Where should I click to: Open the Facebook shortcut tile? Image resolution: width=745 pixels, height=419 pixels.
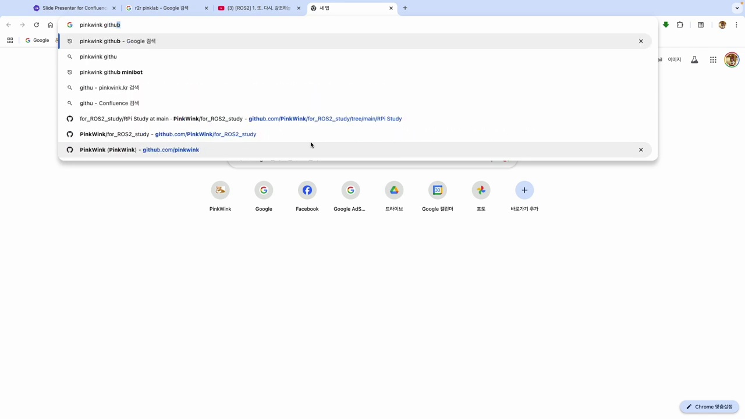click(307, 197)
